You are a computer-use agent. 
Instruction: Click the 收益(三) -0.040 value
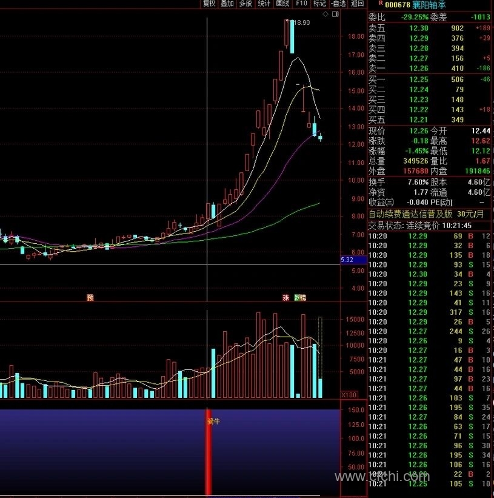(x=417, y=203)
